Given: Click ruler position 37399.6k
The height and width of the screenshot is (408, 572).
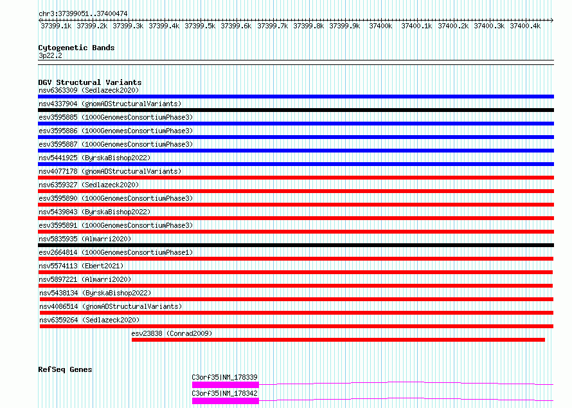Looking at the screenshot, I should coord(236,26).
